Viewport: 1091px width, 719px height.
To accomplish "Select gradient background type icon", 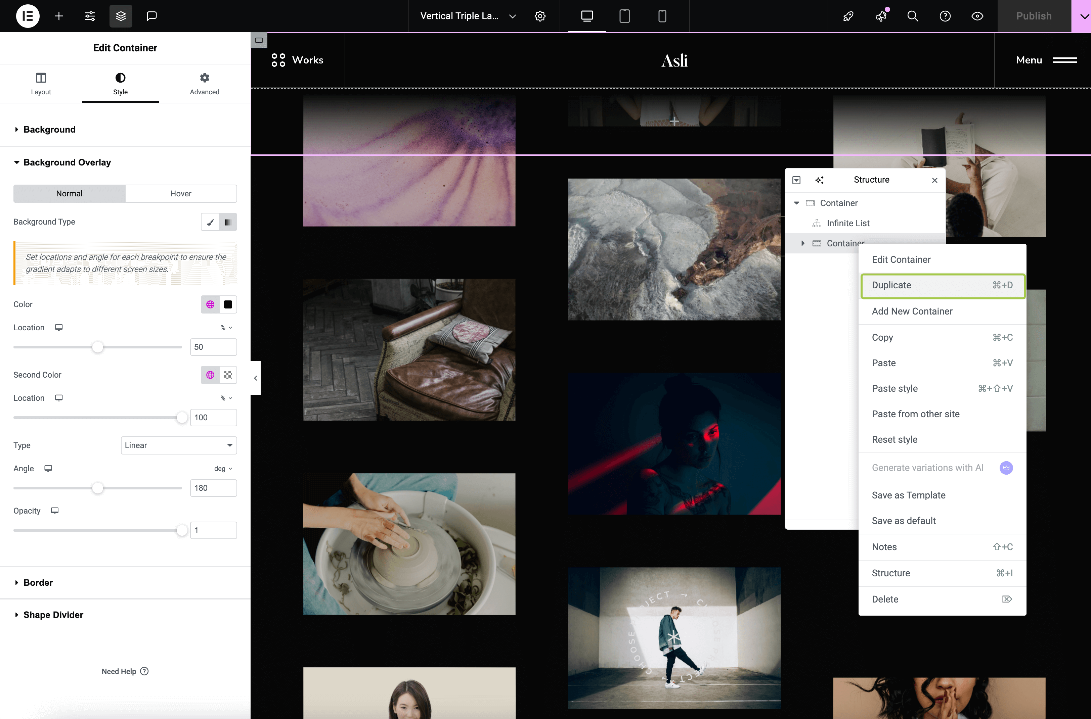I will pos(227,222).
